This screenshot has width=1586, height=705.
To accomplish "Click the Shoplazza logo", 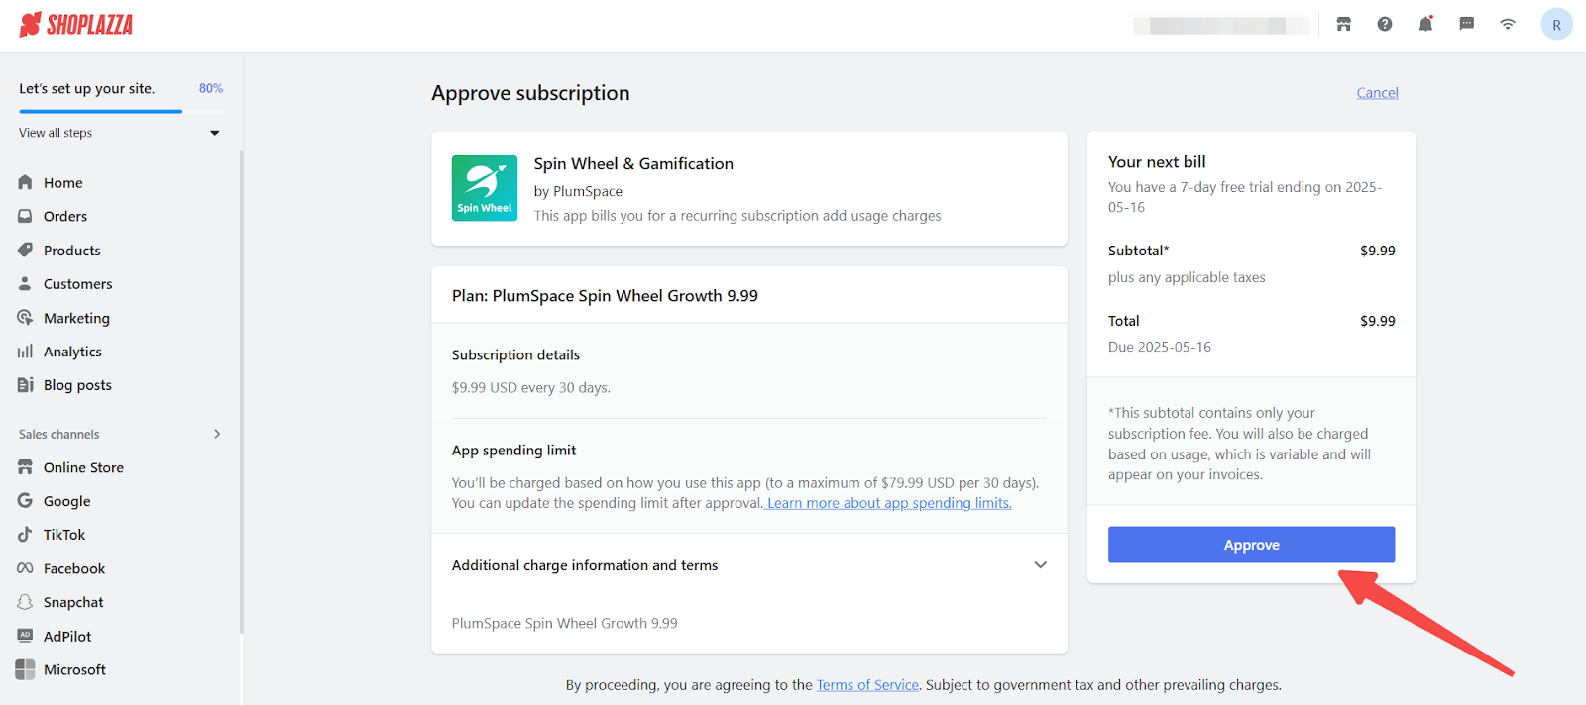I will pos(76,25).
